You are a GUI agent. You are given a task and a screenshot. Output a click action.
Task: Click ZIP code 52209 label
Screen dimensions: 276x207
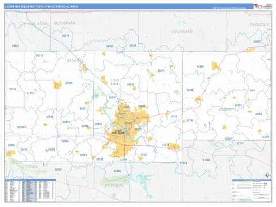52,149
